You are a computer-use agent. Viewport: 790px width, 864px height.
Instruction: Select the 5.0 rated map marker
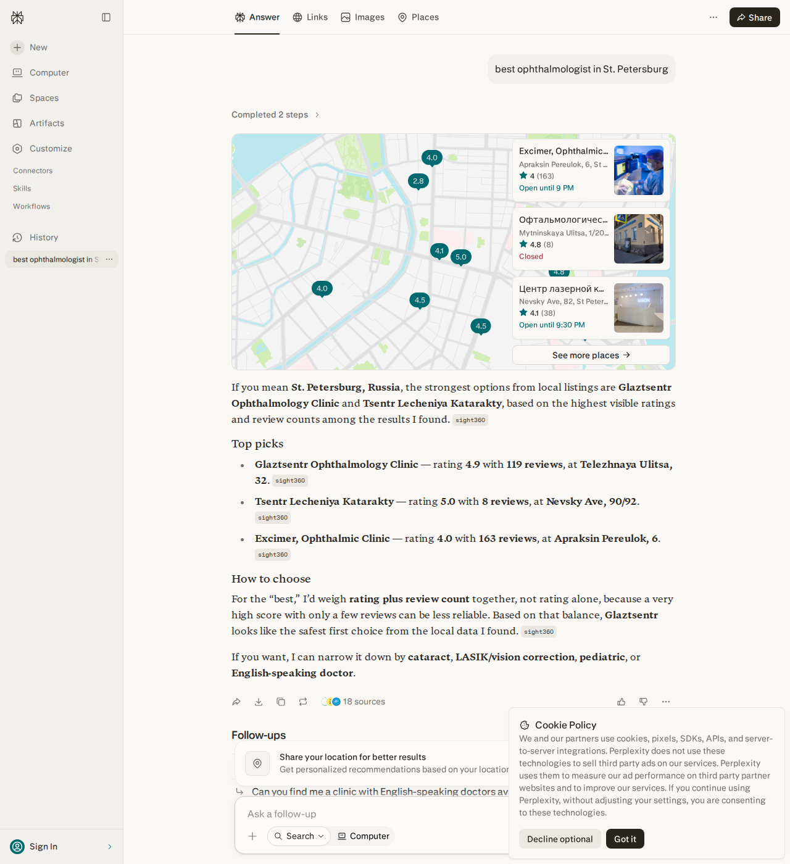461,257
